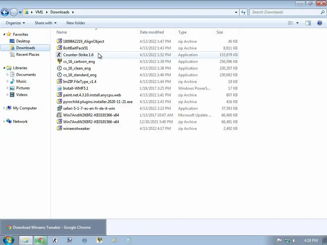Select the file name winaerotweaker
The image size is (327, 245).
(x=76, y=128)
